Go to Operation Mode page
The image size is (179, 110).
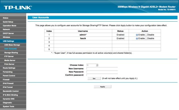[13, 26]
